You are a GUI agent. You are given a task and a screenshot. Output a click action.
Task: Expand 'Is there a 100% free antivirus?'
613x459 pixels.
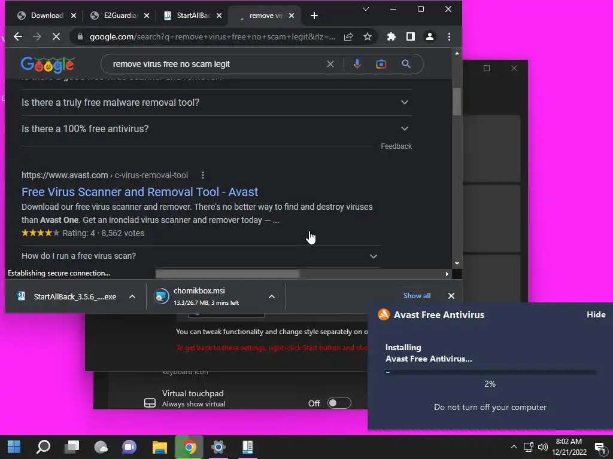pyautogui.click(x=217, y=129)
